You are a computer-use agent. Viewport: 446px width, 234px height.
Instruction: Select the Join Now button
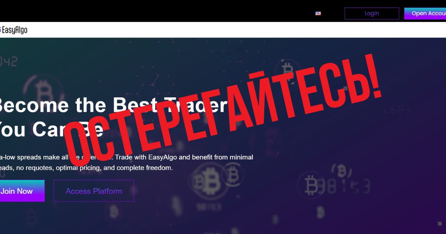coord(22,191)
